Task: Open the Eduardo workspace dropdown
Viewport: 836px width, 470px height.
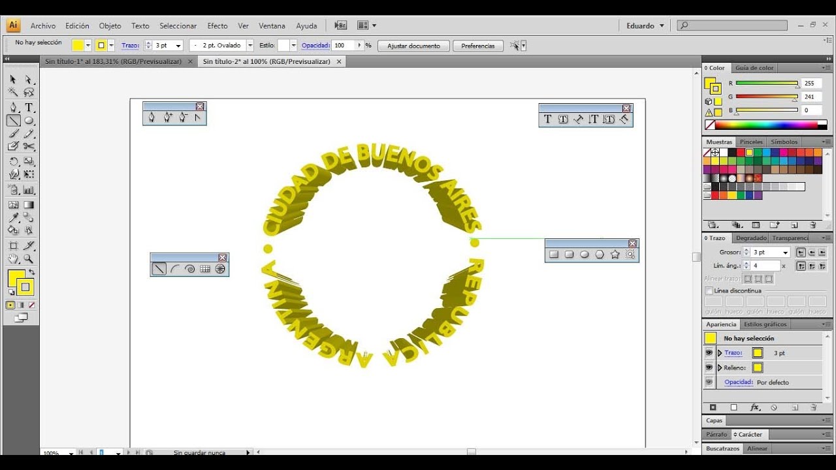Action: pos(645,26)
